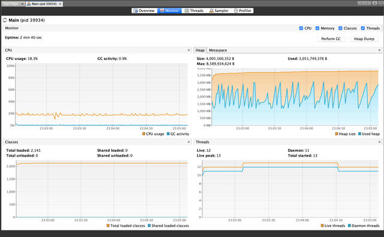
Task: Switch to the Monitor tab
Action: coord(169,11)
